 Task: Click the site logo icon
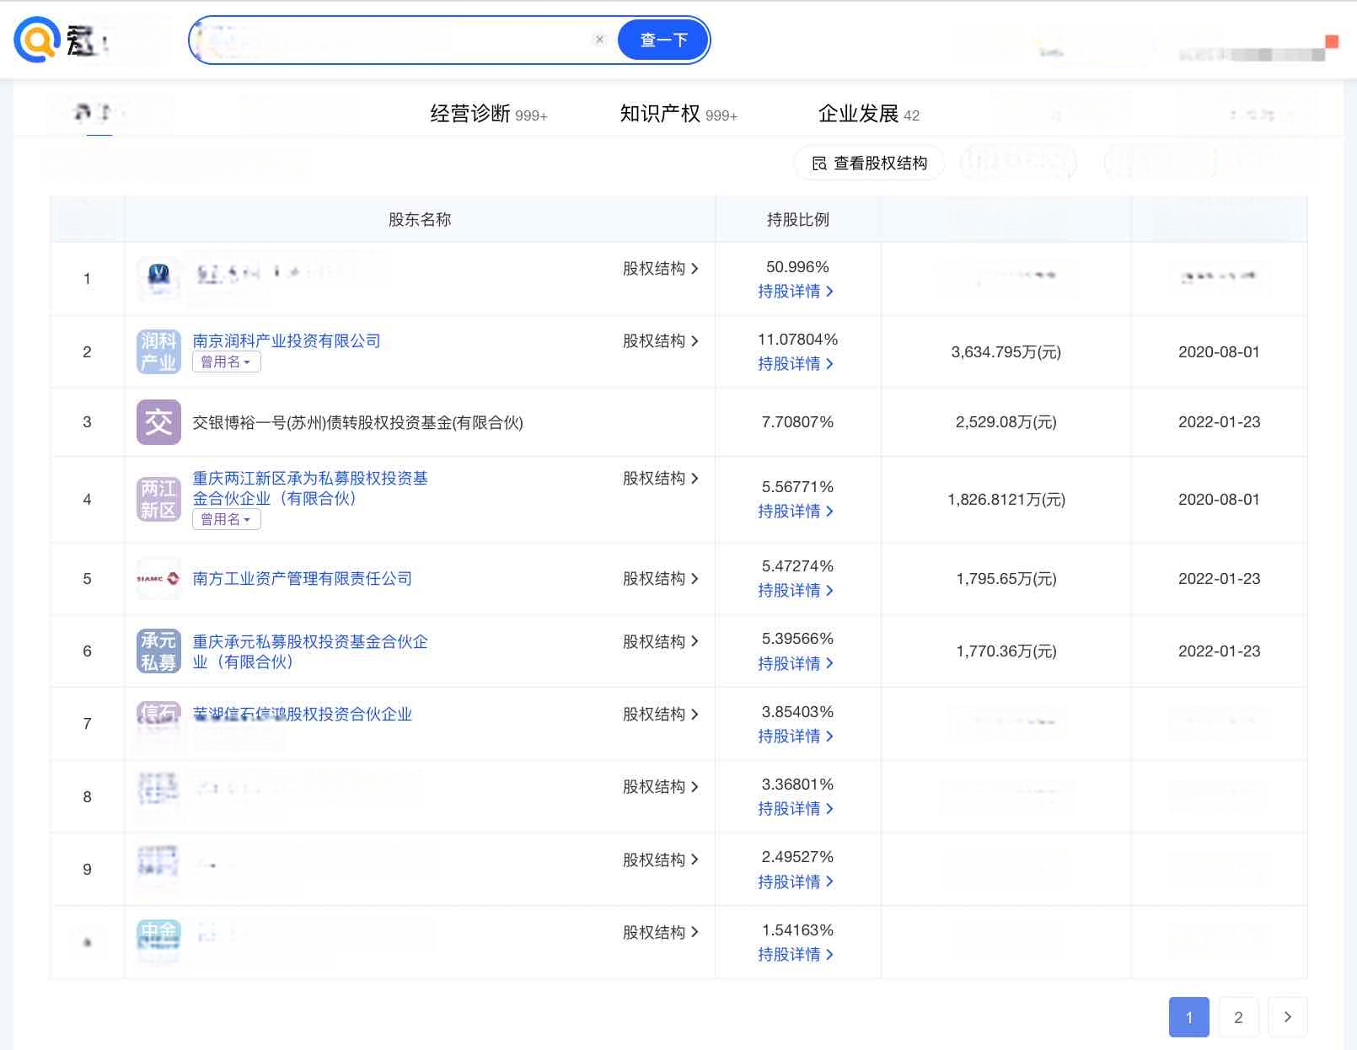pyautogui.click(x=37, y=40)
